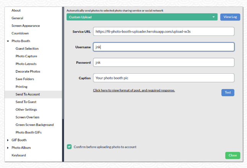Open Send To Guest settings
Screen dimensions: 247x168
26,102
